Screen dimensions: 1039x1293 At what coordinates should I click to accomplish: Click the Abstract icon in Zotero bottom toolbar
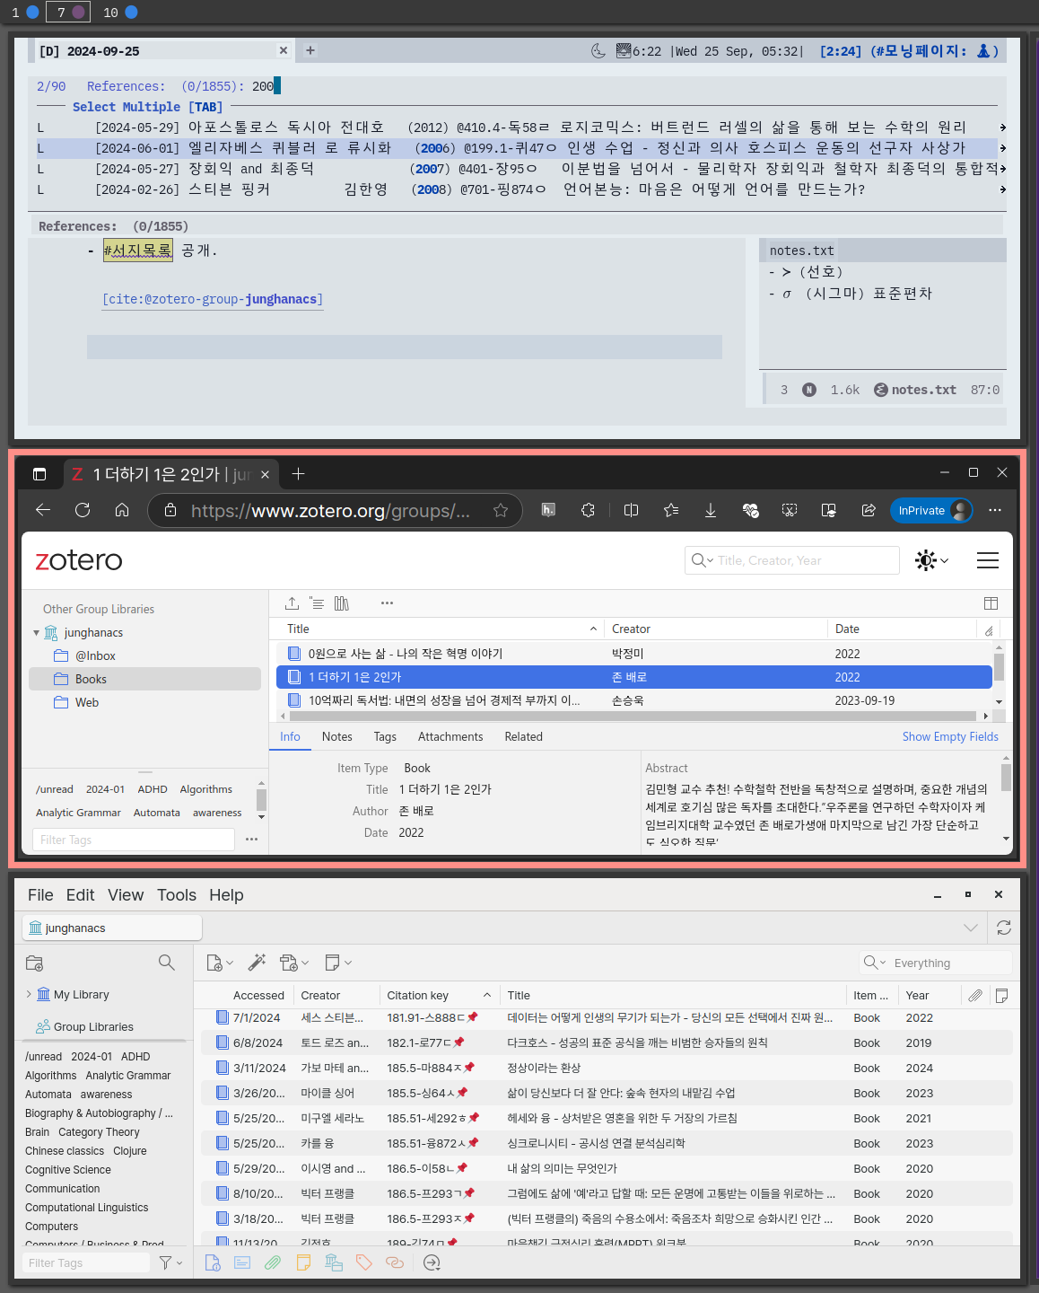pos(242,1262)
